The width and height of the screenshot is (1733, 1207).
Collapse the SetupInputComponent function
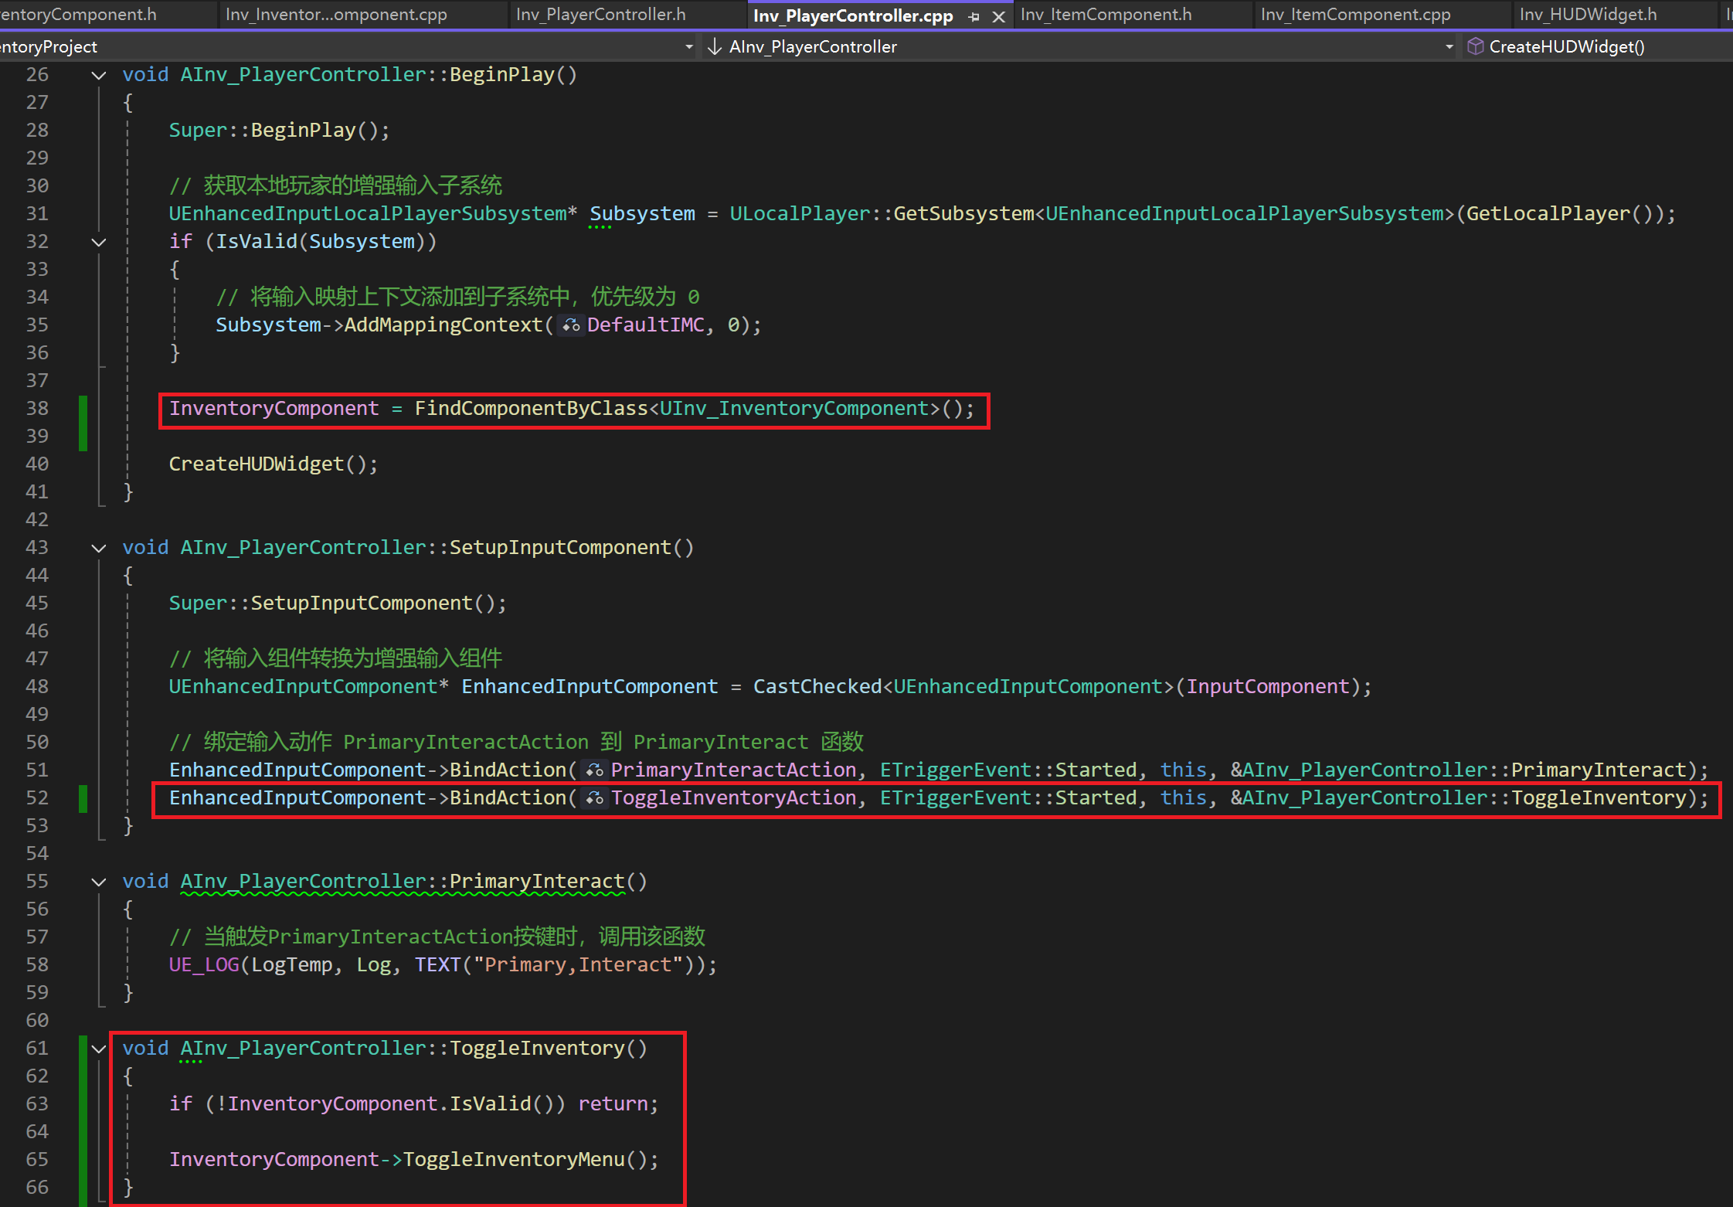tap(99, 548)
